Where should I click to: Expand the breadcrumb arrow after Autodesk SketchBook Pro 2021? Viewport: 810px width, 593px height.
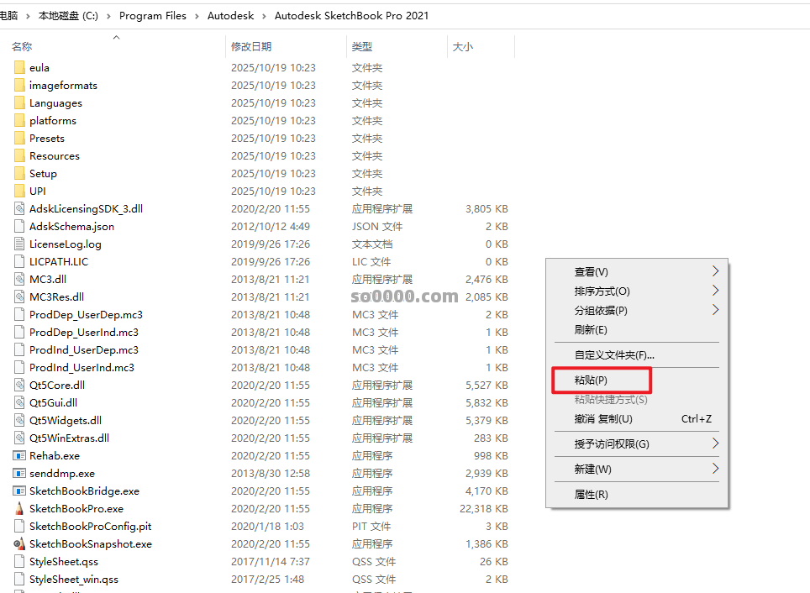[x=438, y=16]
